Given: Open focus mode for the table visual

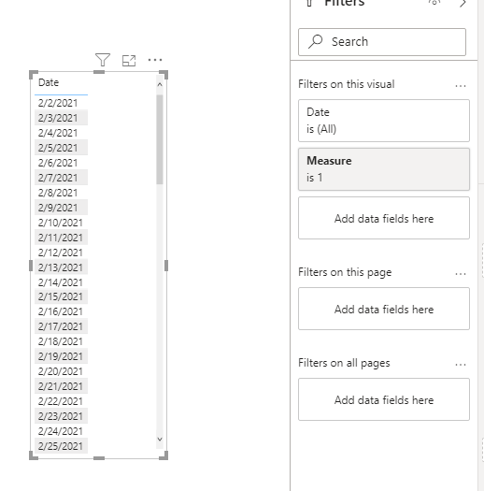Looking at the screenshot, I should click(x=129, y=61).
